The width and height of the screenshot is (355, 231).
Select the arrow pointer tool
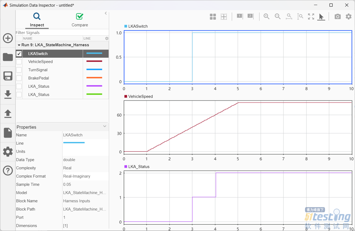[321, 17]
